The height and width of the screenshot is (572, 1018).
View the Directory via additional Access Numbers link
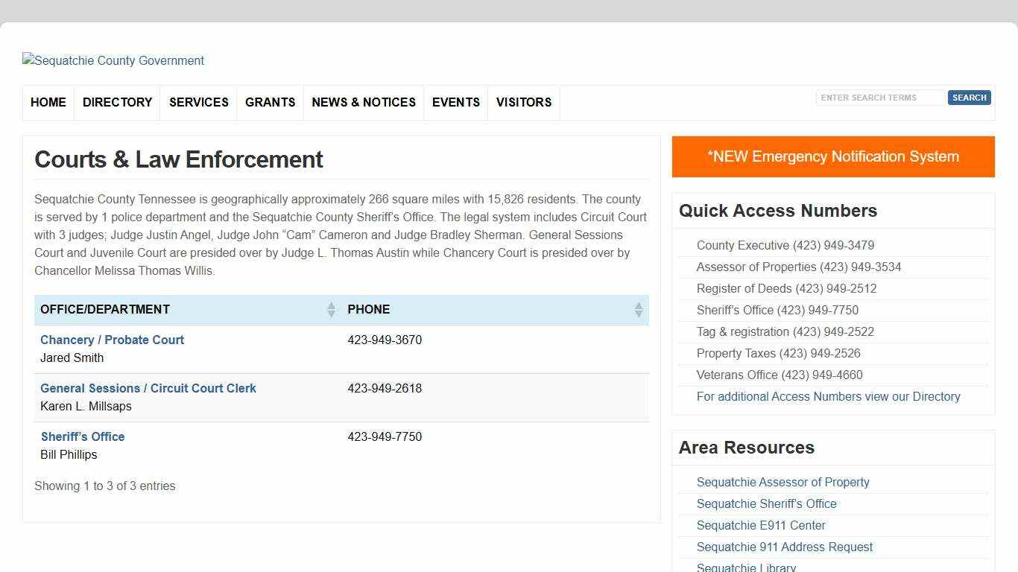pyautogui.click(x=829, y=396)
